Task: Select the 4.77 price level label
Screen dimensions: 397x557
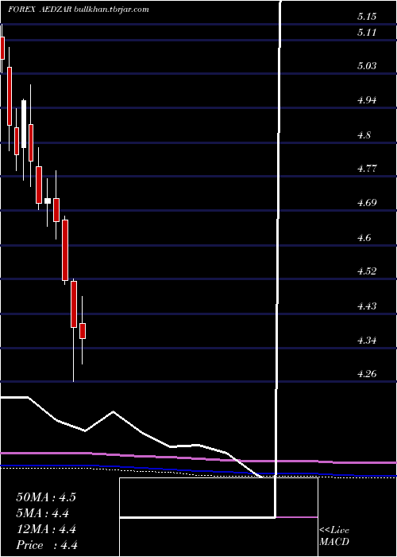Action: pos(367,169)
